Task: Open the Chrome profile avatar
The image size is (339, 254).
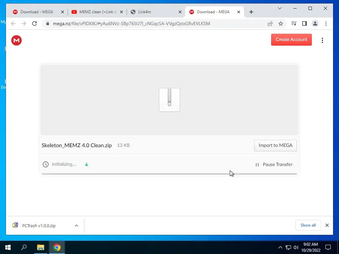Action: 315,23
